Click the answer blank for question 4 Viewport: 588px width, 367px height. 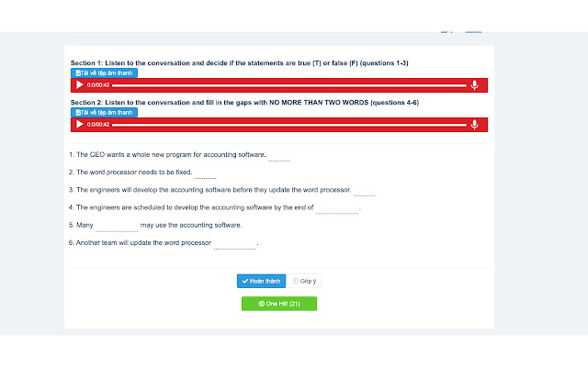(x=337, y=209)
